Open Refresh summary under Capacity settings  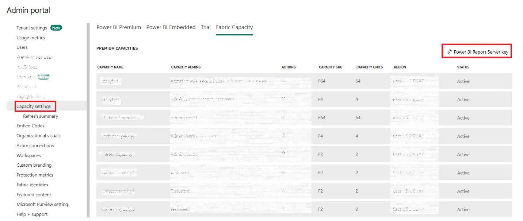coord(41,116)
